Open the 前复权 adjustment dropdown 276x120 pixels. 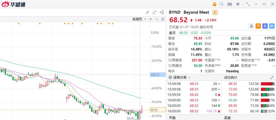139,19
